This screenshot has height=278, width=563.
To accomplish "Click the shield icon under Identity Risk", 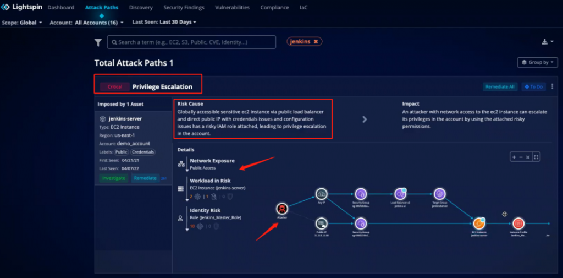I will [216, 226].
